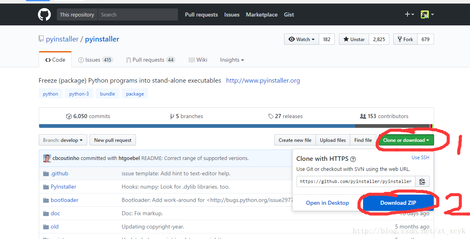Click the PyInstaller folder icon
470x239 pixels.
point(46,187)
